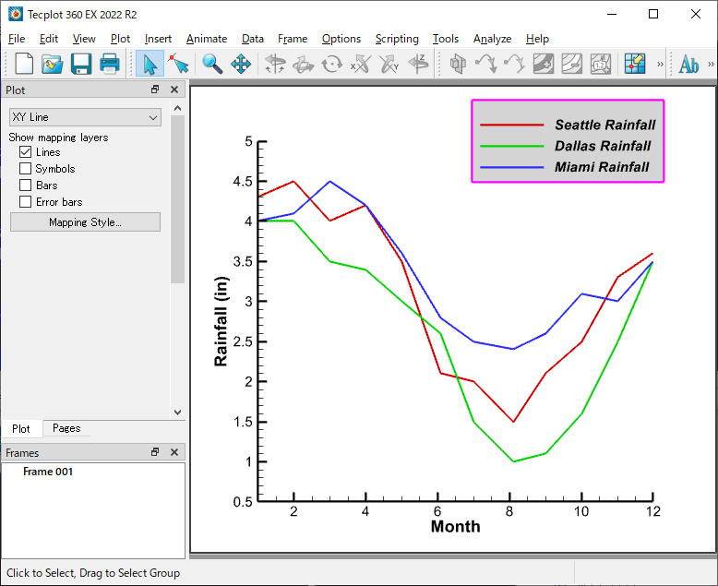
Task: Choose the X-axis rotate tool
Action: coord(360,64)
